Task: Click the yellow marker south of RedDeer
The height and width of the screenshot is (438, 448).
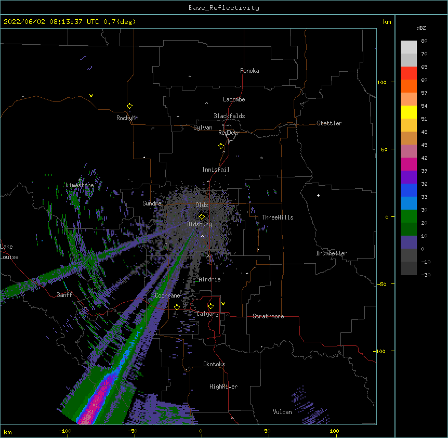Action: coord(221,146)
